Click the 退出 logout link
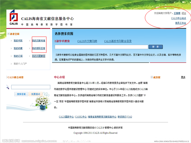 click(184, 13)
